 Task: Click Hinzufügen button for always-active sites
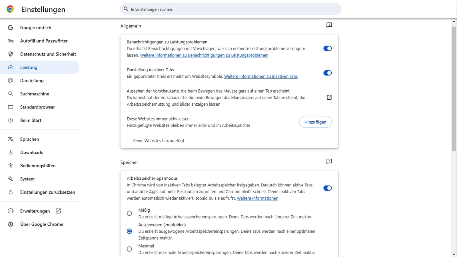point(315,122)
